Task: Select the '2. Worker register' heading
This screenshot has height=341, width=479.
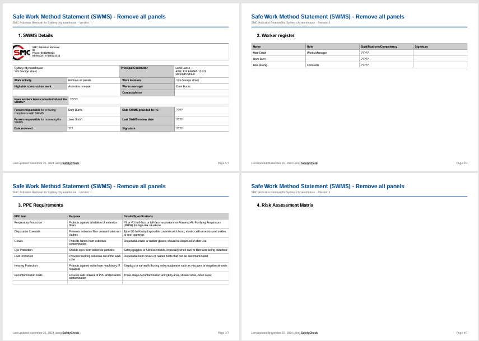Action: (276, 35)
